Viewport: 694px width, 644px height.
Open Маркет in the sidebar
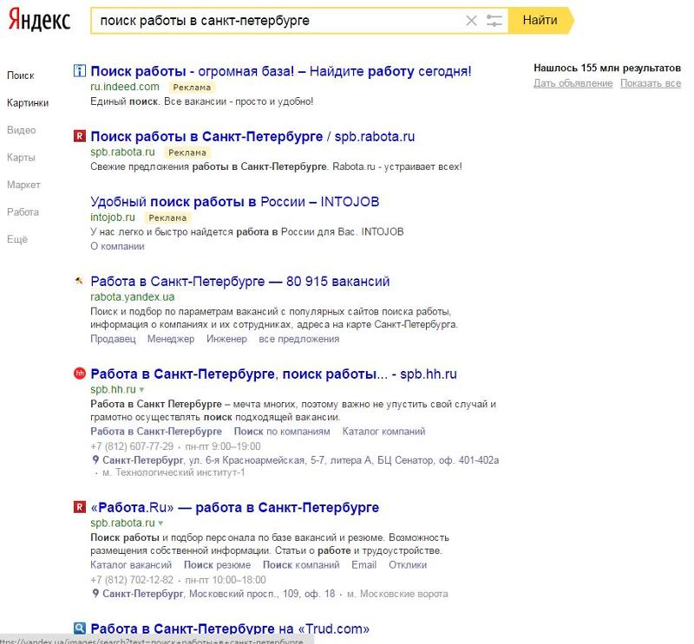(23, 185)
